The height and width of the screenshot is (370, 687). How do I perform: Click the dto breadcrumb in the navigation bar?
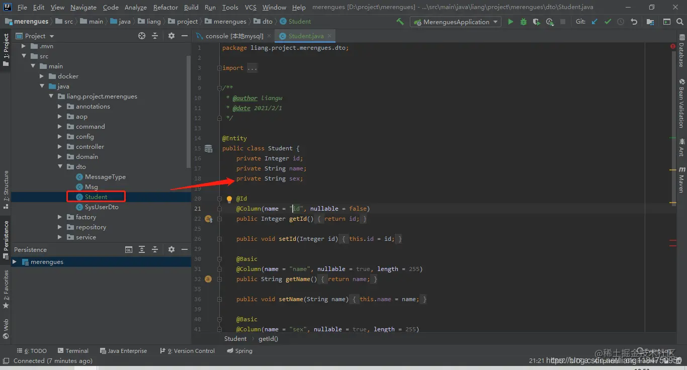(x=263, y=22)
